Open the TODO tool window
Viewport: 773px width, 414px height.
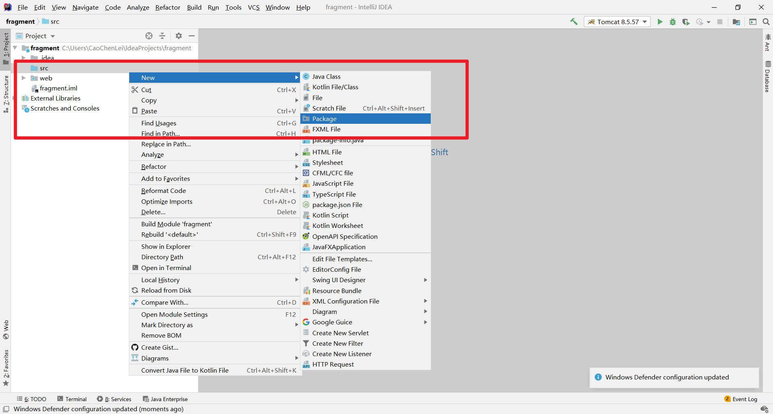coord(31,399)
